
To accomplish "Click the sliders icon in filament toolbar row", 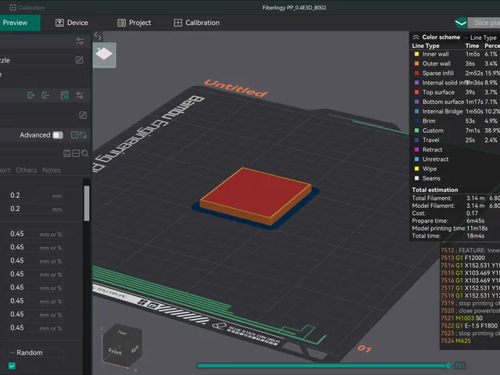I will click(x=80, y=95).
